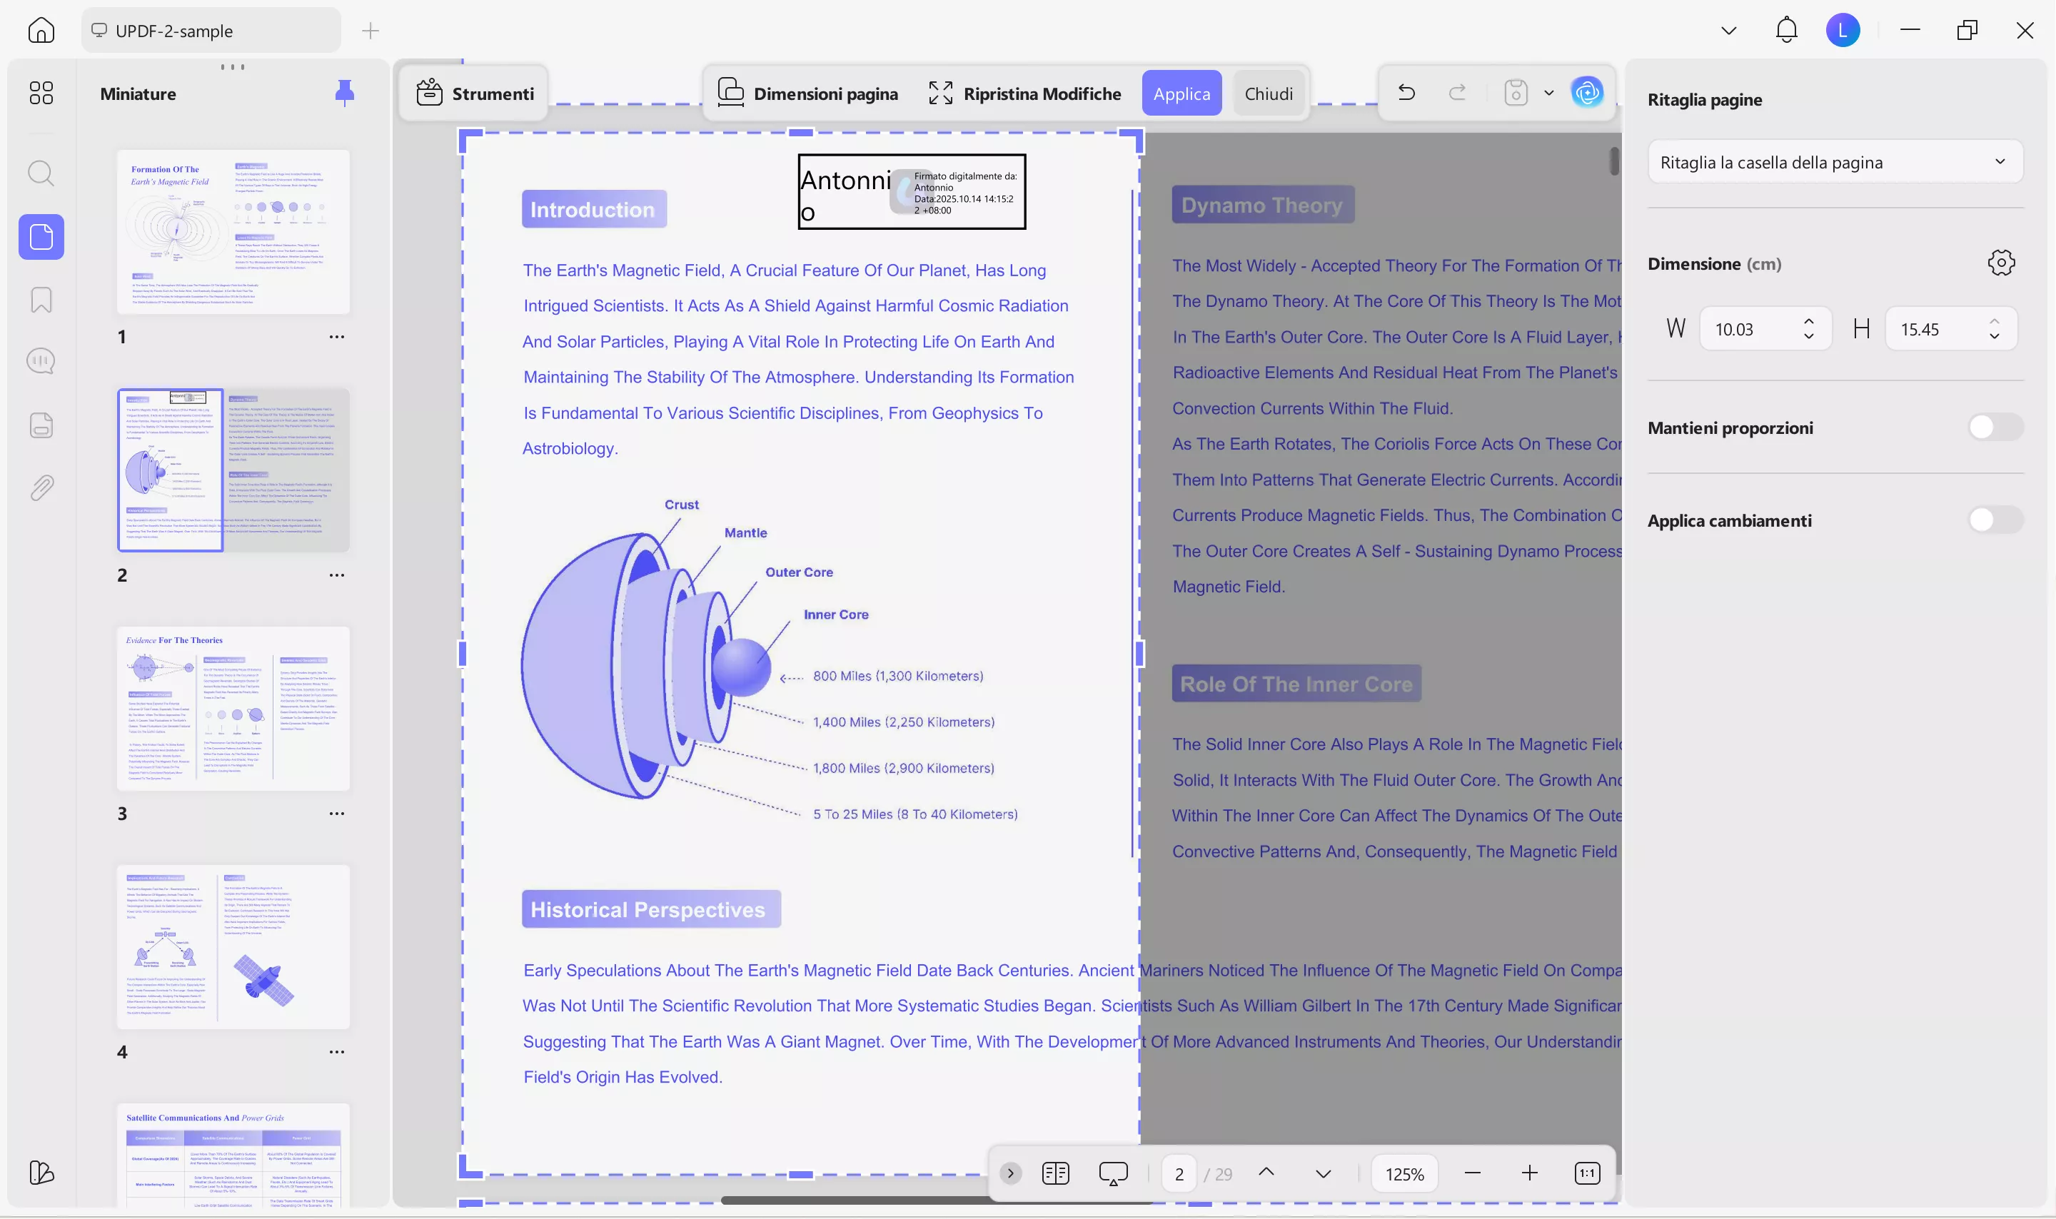This screenshot has width=2056, height=1219.
Task: Open the 125% zoom level dropdown
Action: tap(1405, 1173)
